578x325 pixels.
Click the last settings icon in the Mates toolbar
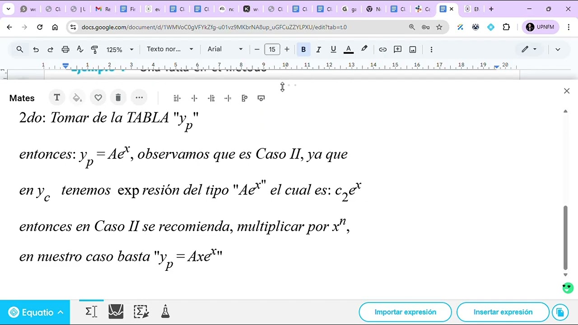[261, 98]
